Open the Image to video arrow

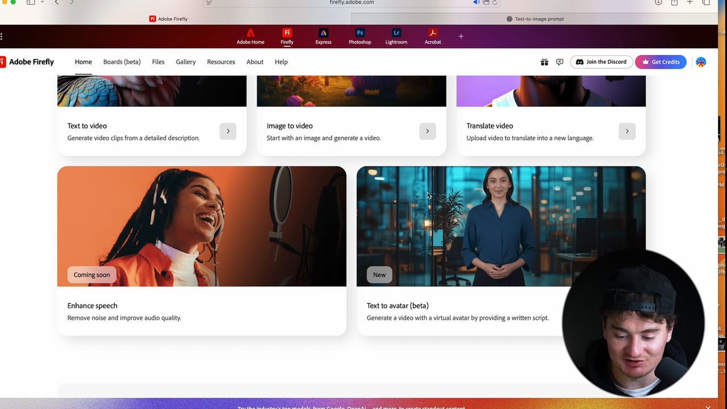click(427, 131)
